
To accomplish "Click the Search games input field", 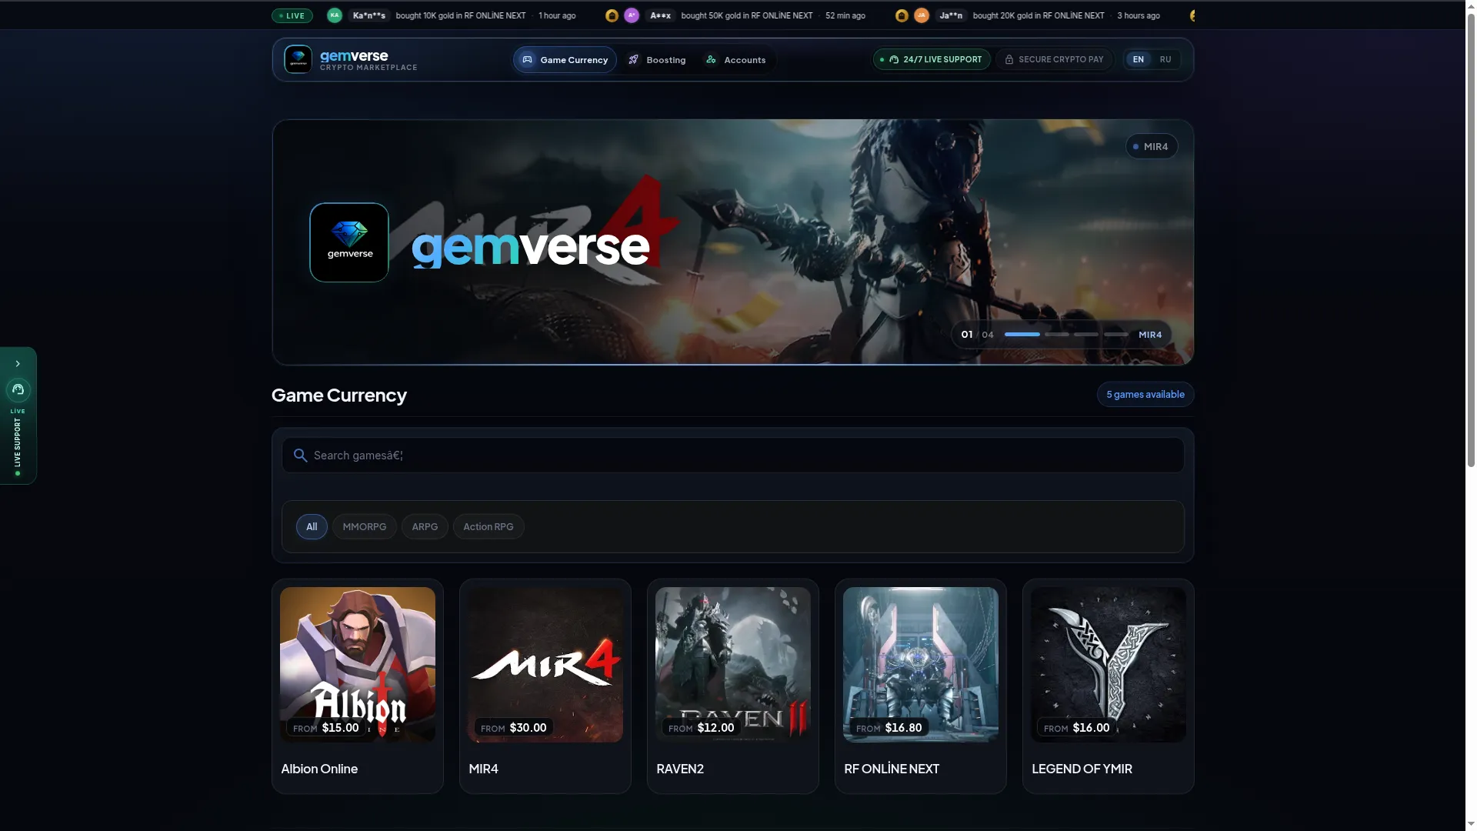I will (x=733, y=456).
